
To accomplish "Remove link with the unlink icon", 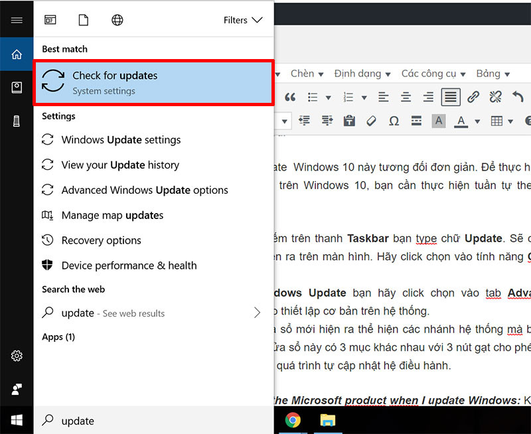I will (495, 97).
